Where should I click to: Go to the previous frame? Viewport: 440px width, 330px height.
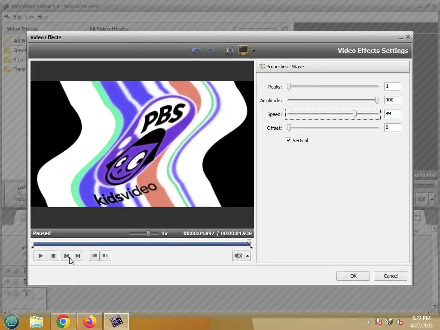[x=67, y=256]
